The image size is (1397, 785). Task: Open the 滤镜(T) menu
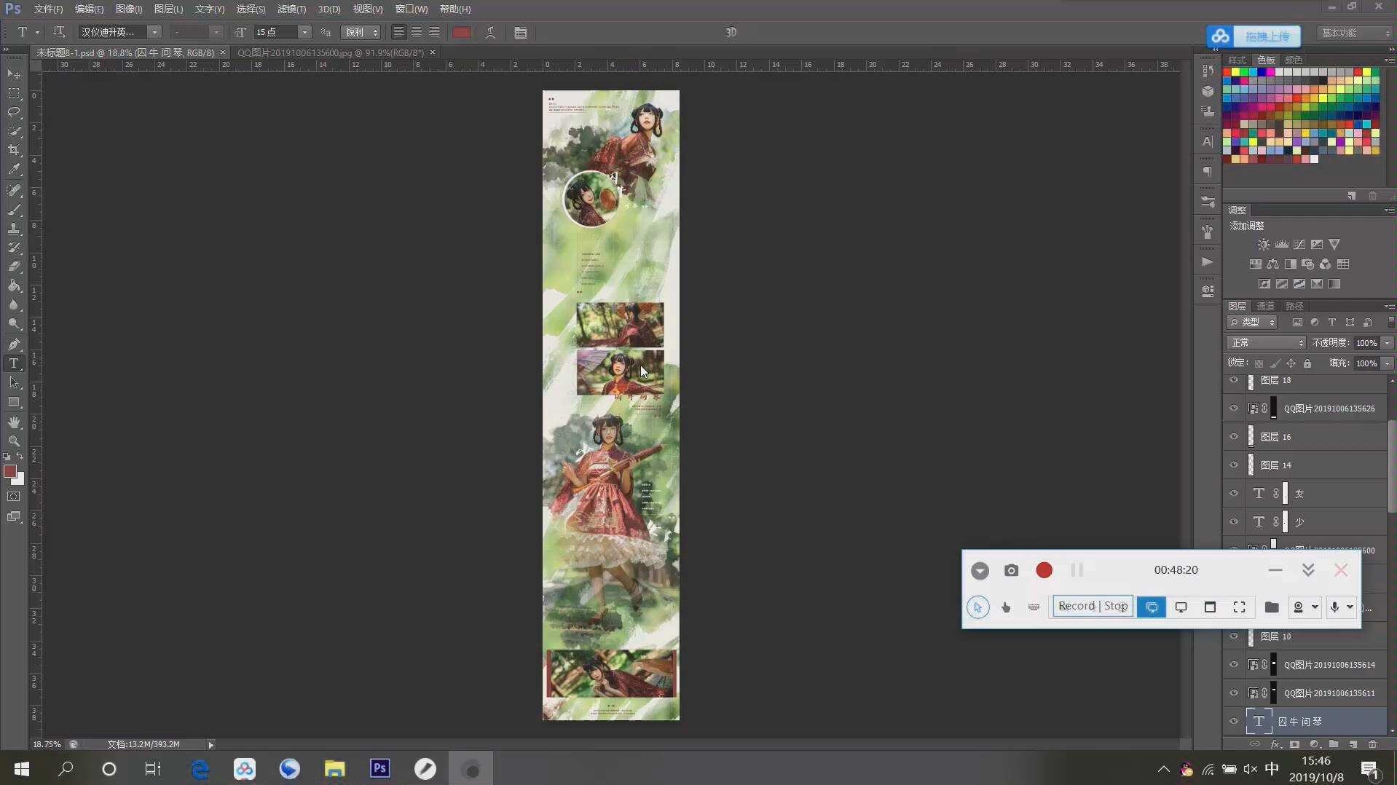point(291,9)
